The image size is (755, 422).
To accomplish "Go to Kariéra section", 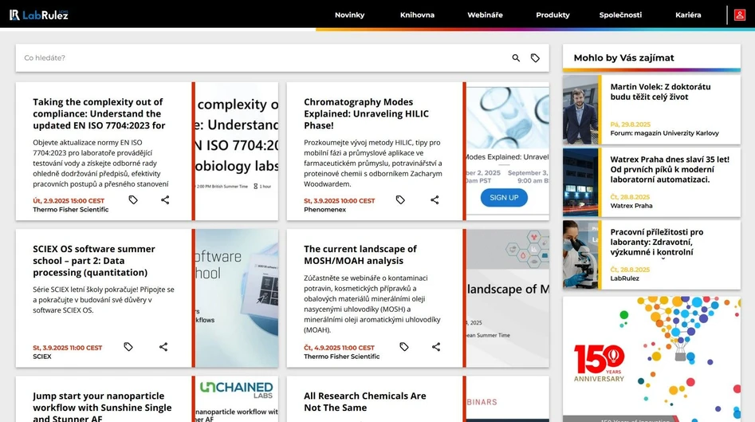I will click(688, 15).
